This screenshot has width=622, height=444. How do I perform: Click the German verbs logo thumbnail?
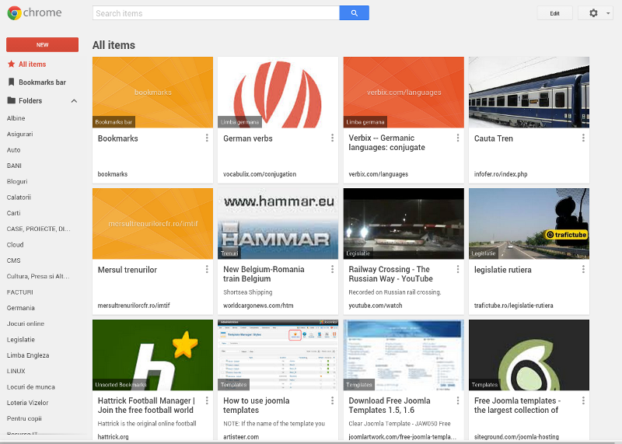click(x=278, y=92)
